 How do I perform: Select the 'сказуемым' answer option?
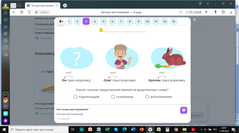(x=122, y=97)
